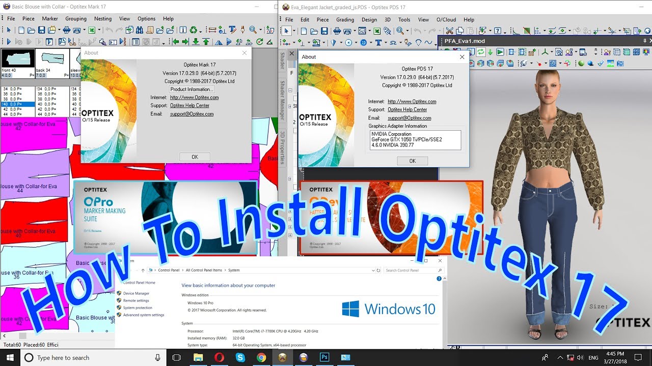Open dropdown beside Excel icon in Mark
Screen dimensions: 652x366
[x=99, y=30]
